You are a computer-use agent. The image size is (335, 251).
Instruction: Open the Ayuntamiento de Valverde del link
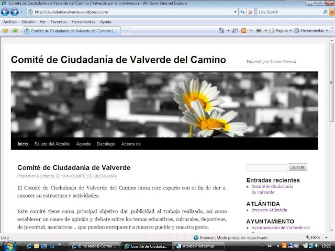tap(281, 228)
